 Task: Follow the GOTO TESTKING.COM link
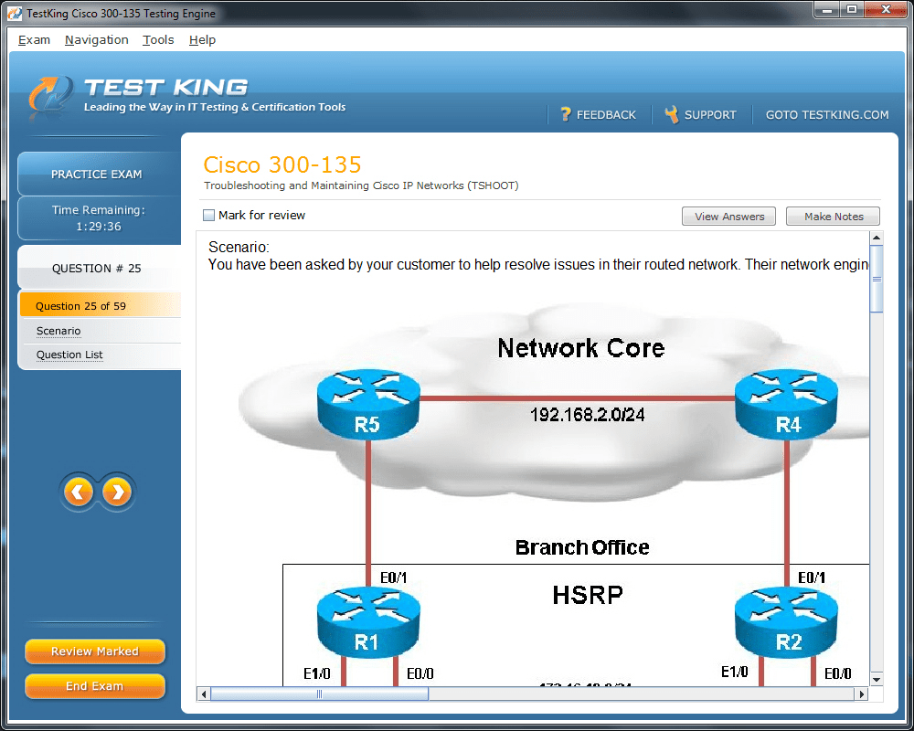(827, 115)
